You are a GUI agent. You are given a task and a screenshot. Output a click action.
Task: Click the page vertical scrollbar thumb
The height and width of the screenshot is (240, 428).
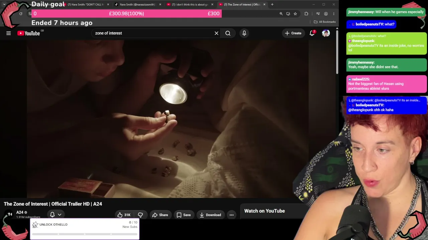tap(337, 52)
